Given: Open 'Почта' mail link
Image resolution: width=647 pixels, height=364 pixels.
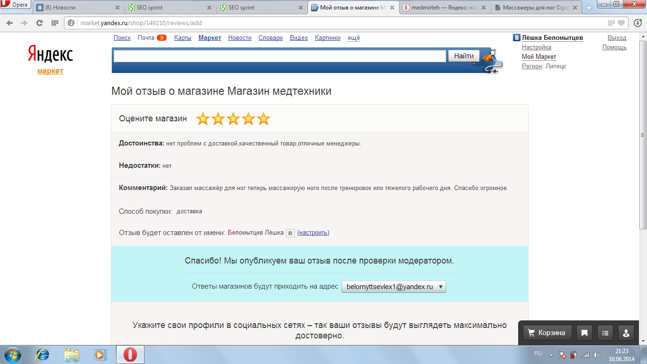Looking at the screenshot, I should [x=146, y=38].
